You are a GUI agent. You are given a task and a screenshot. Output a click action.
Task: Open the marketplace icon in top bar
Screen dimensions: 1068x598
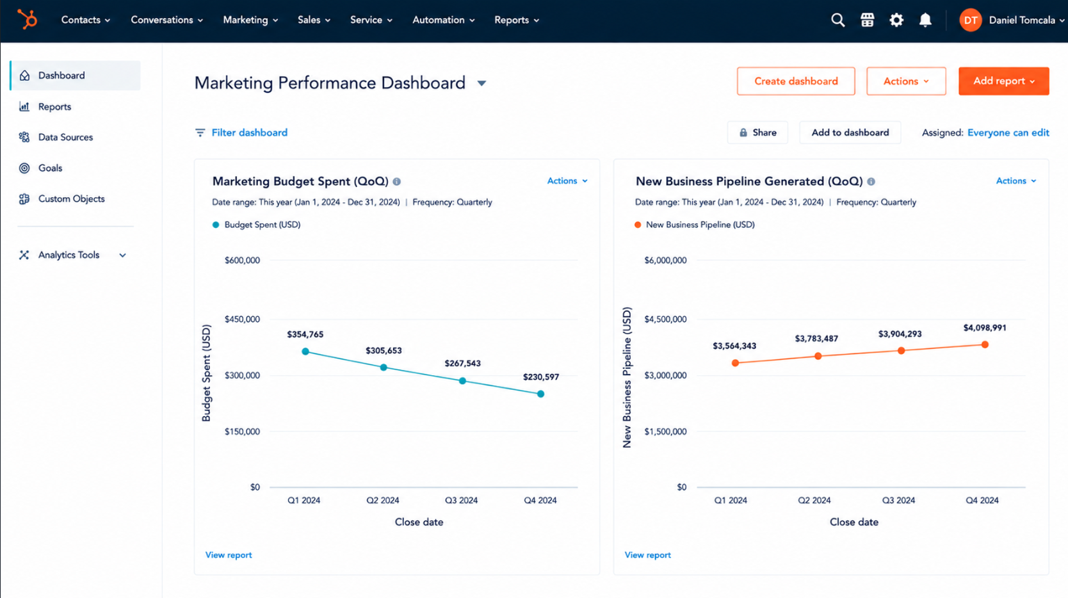[x=867, y=20]
